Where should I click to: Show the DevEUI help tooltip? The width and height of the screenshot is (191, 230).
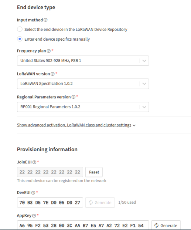[x=33, y=193]
